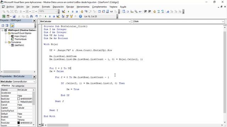This screenshot has width=227, height=127.
Task: Open the Immediate Window icon
Action: coord(103,12)
